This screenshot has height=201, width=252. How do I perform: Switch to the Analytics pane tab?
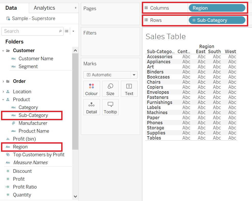44,8
